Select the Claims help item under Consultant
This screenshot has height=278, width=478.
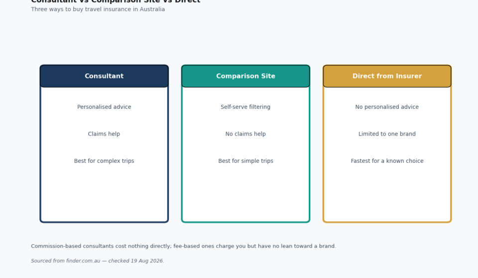tap(104, 134)
